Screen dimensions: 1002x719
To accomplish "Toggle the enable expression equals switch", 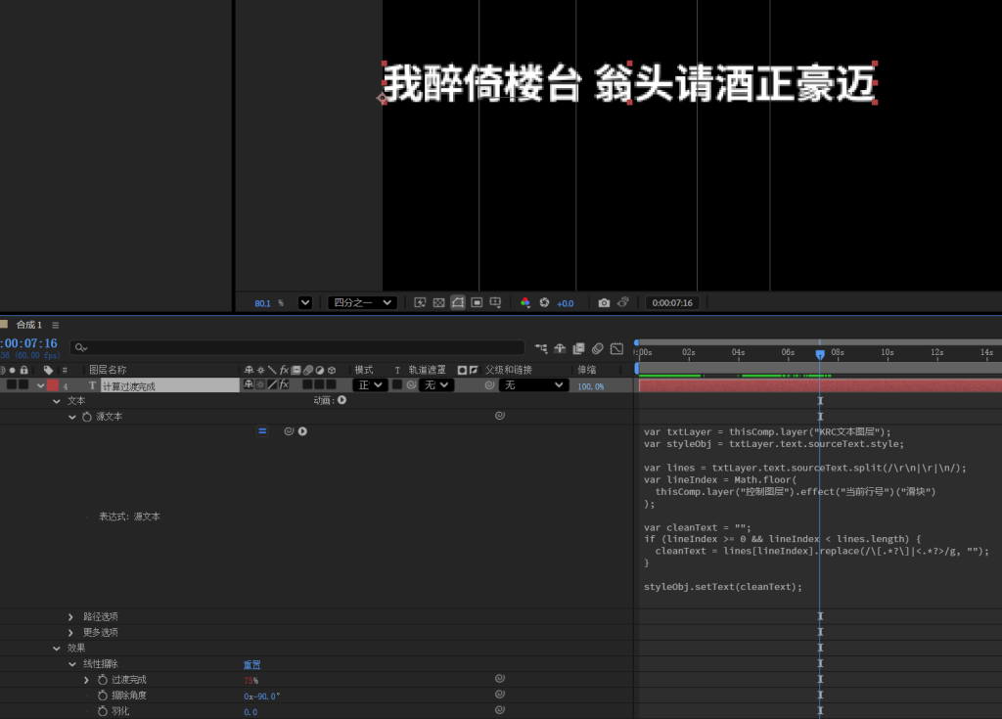I will pos(262,431).
